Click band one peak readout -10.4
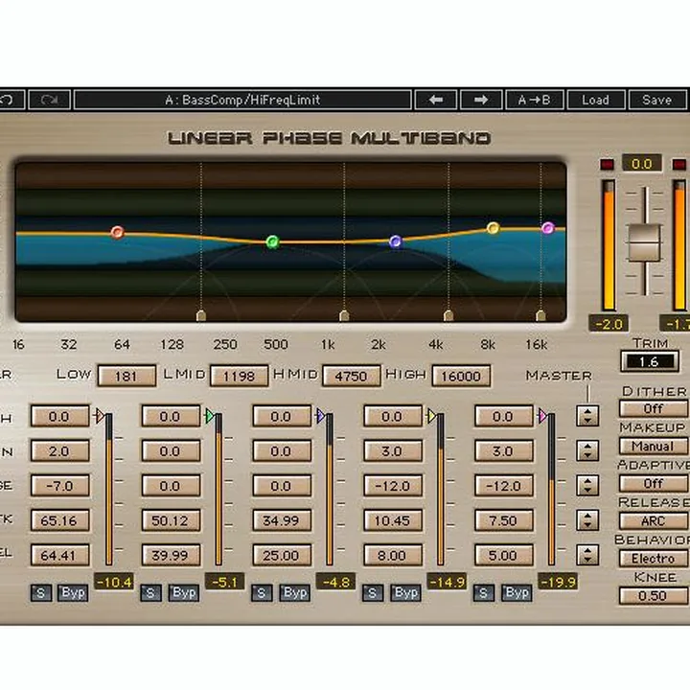This screenshot has height=690, width=690. pyautogui.click(x=113, y=582)
